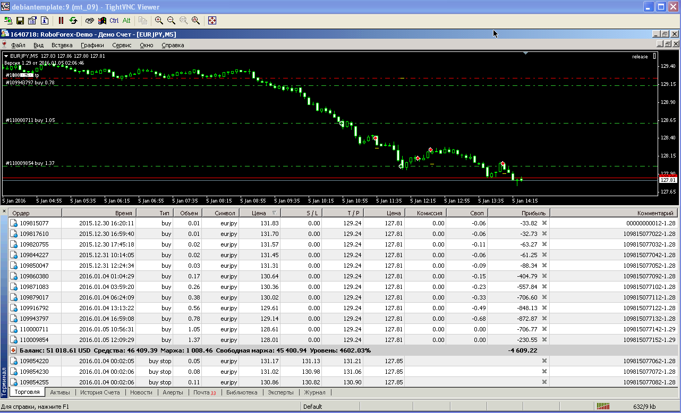Viewport: 681px width, 413px height.
Task: Zoom in with the plus magnifier
Action: [x=159, y=20]
